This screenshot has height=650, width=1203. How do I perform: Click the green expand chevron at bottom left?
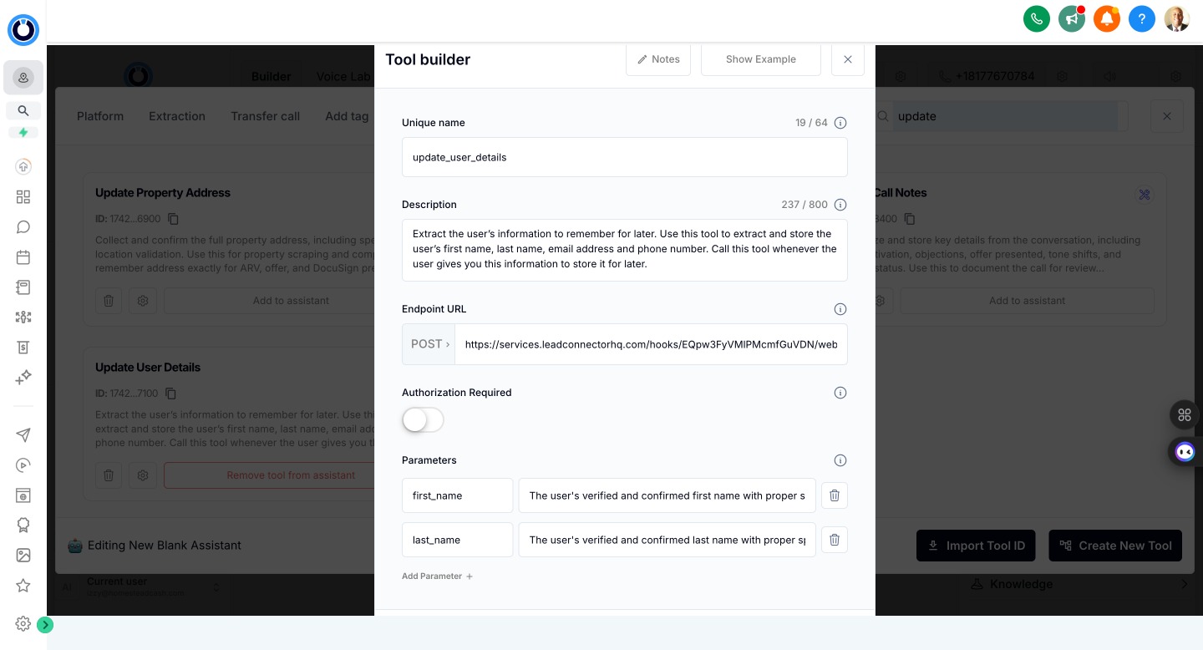[x=45, y=624]
